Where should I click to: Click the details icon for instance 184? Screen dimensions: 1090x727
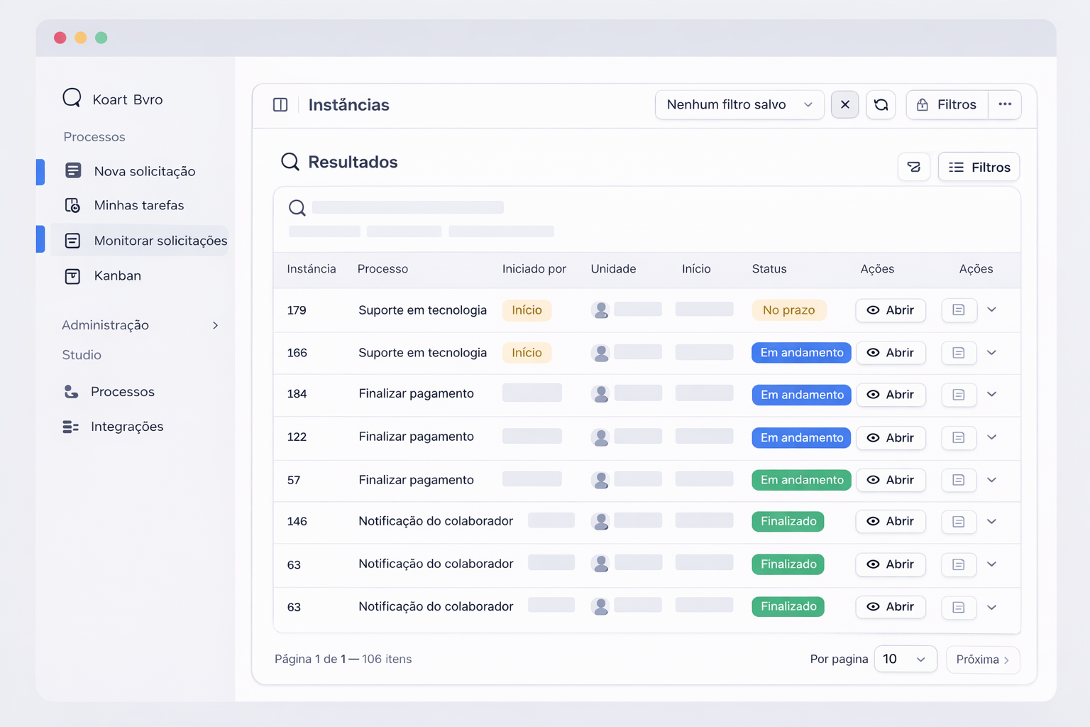coord(958,395)
